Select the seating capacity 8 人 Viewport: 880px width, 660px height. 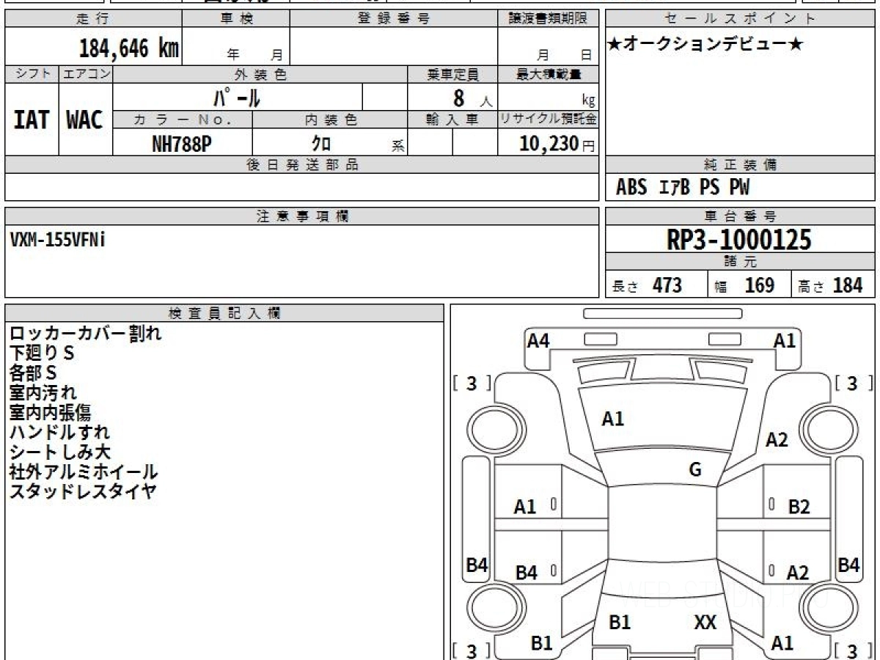pos(472,98)
